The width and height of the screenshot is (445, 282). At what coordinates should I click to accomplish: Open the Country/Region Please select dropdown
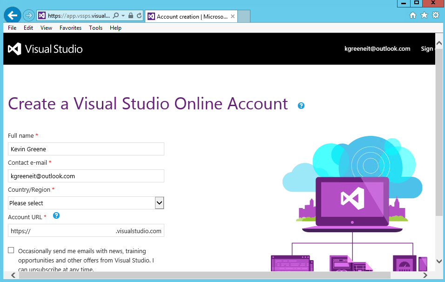(x=86, y=203)
